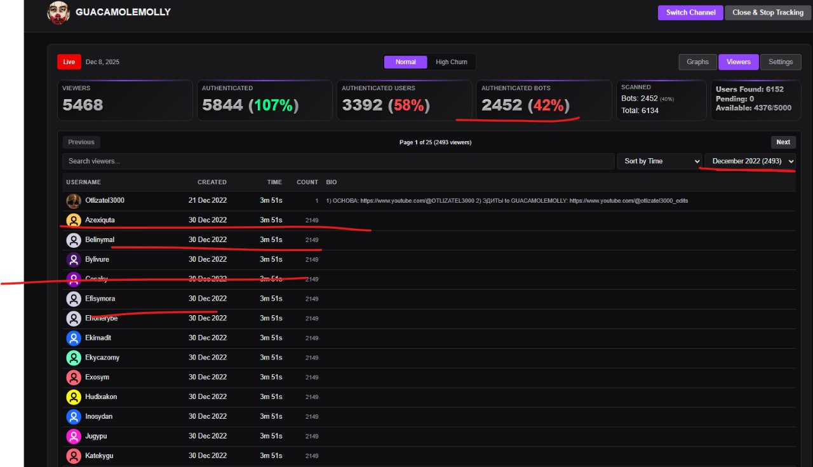Click the red Live badge
Viewport: 813px width, 467px height.
click(x=69, y=62)
